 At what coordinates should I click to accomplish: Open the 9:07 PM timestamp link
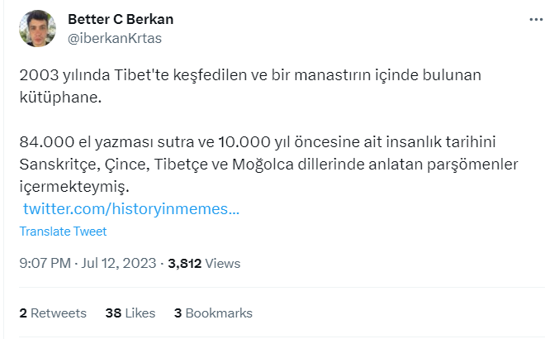pos(45,264)
